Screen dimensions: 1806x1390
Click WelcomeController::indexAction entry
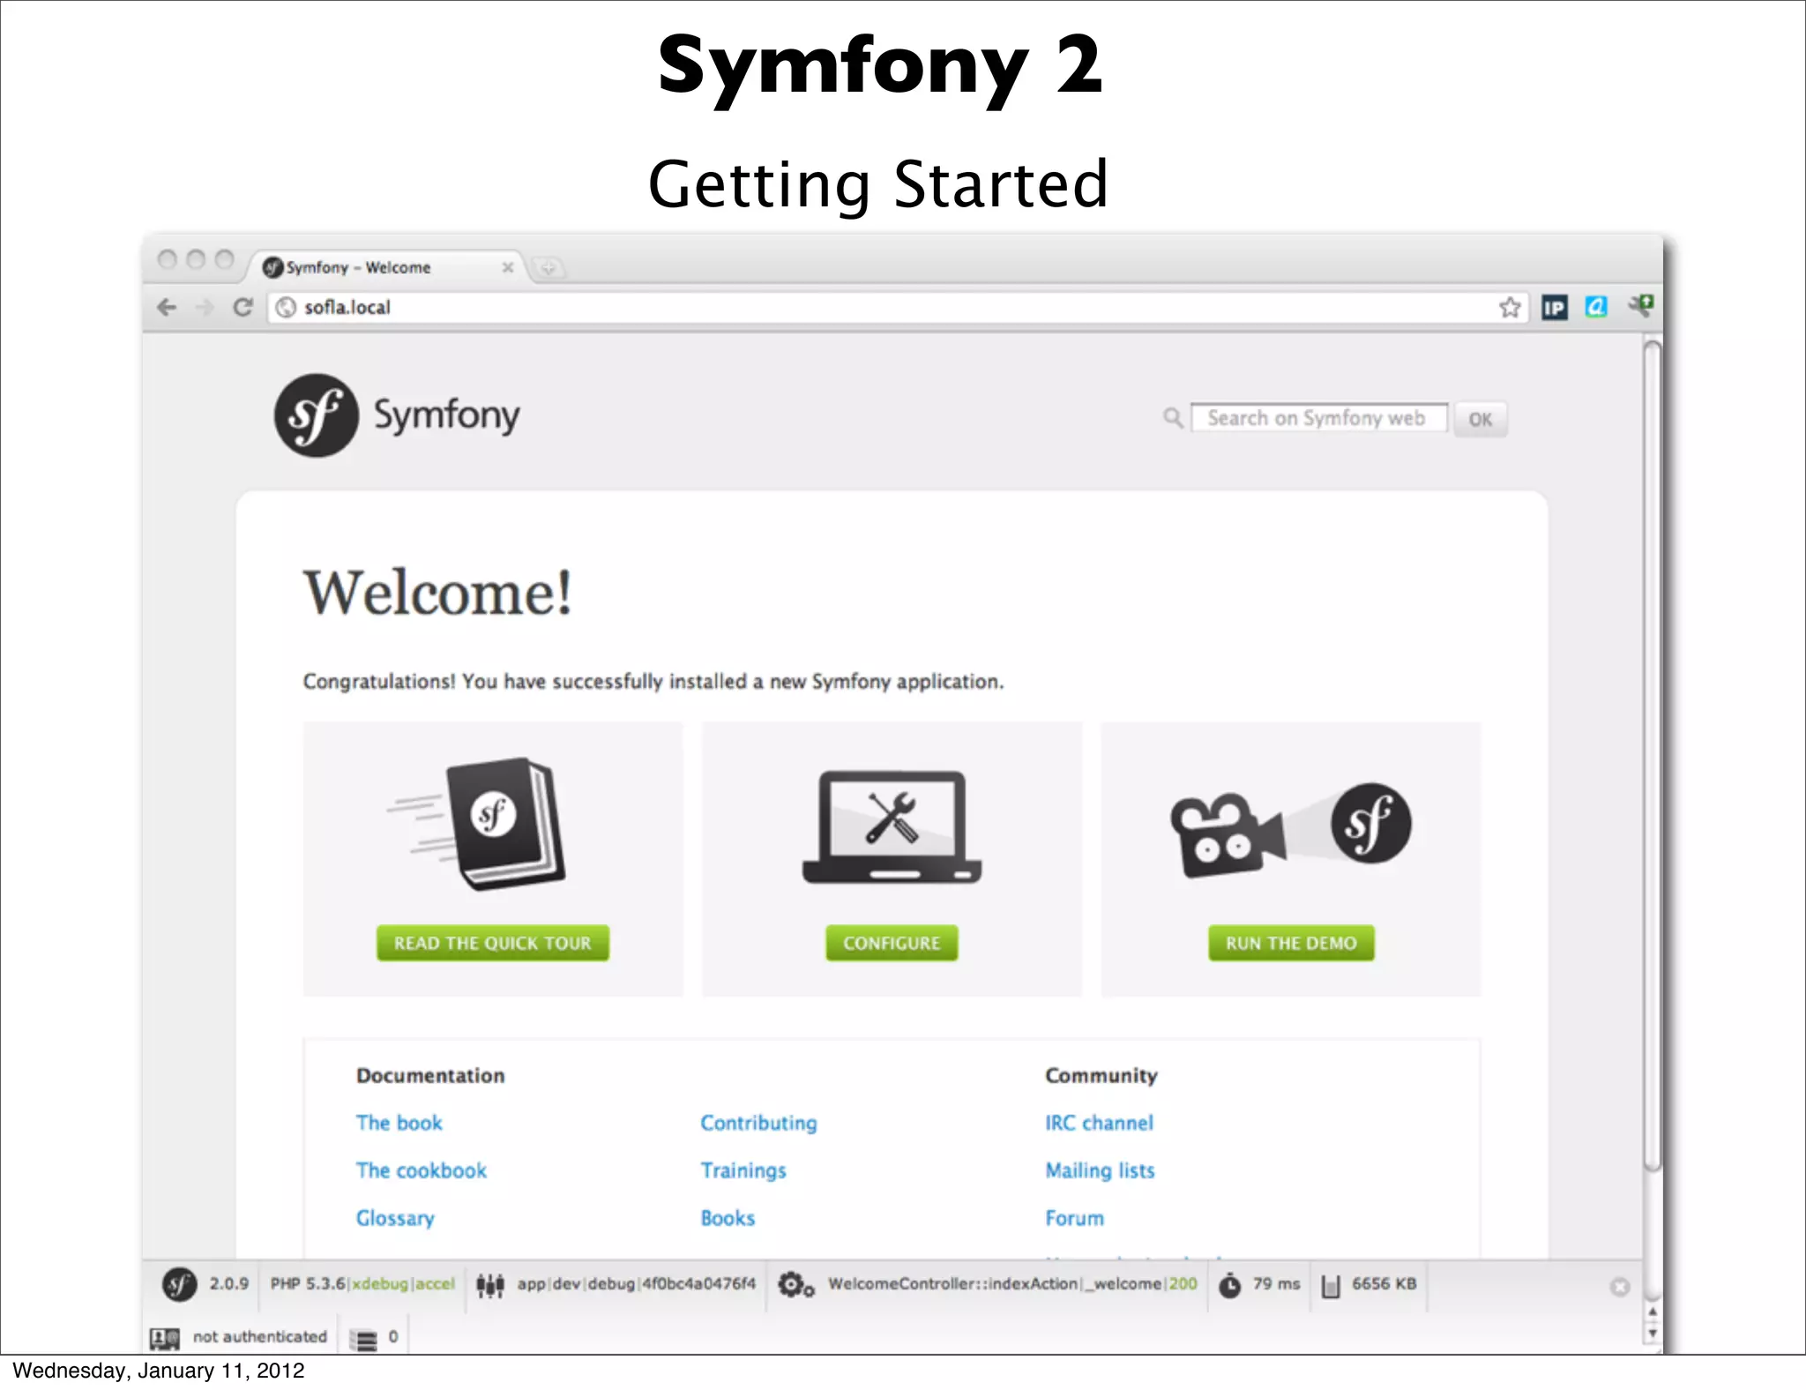pos(952,1284)
